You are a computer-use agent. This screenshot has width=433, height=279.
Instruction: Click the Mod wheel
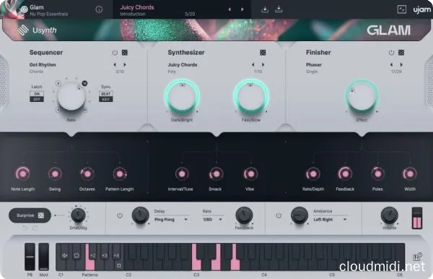click(x=43, y=257)
